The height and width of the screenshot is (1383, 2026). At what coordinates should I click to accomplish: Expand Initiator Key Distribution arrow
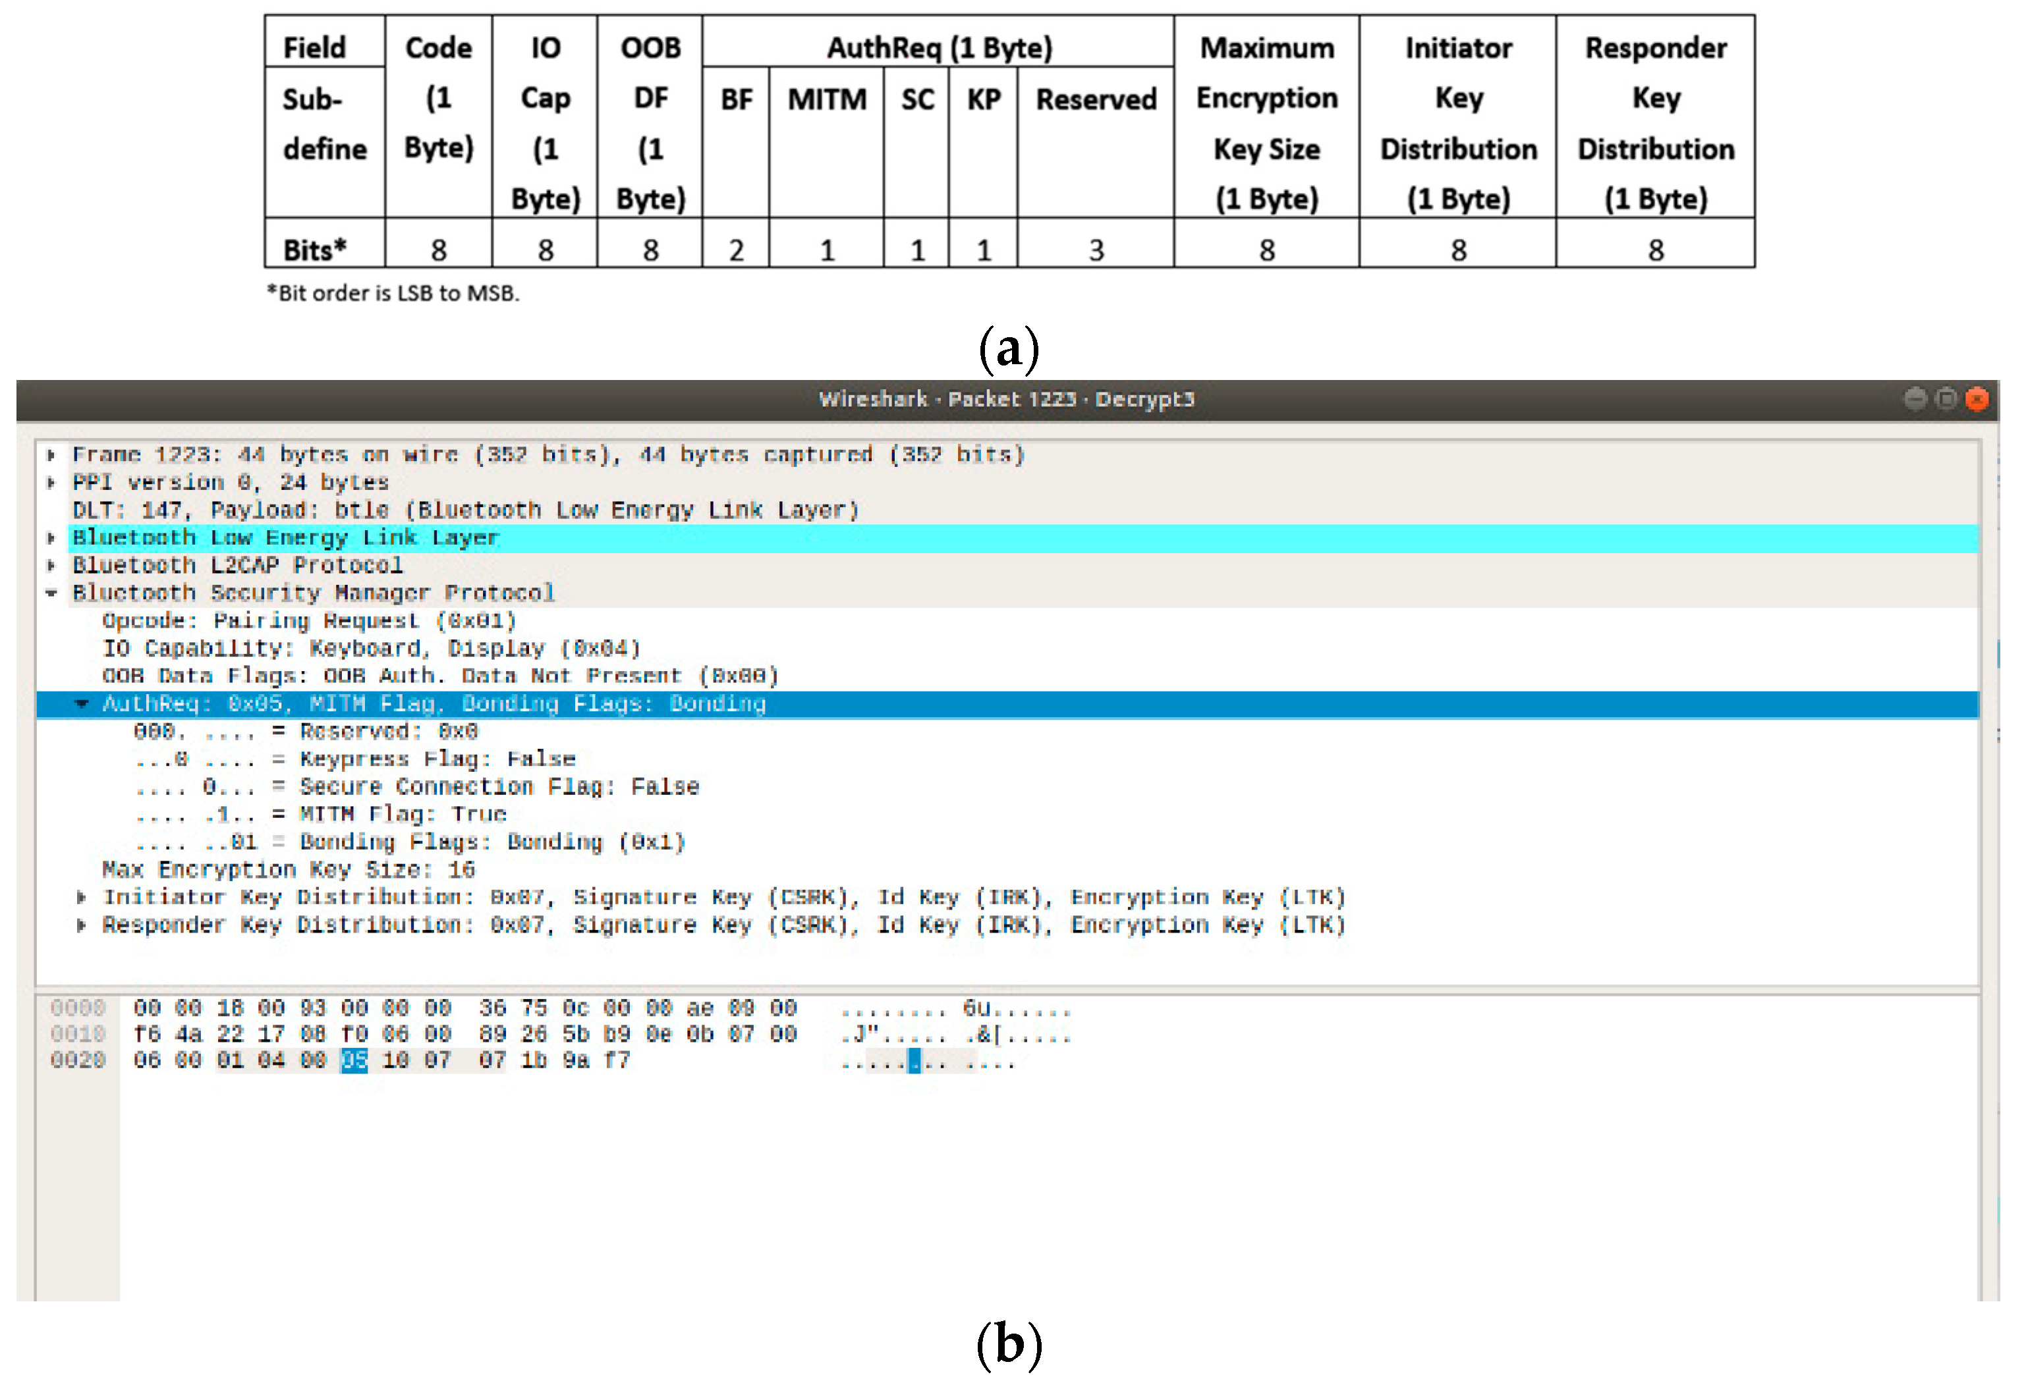tap(82, 898)
